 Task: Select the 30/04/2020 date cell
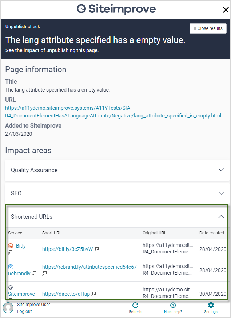pyautogui.click(x=213, y=294)
